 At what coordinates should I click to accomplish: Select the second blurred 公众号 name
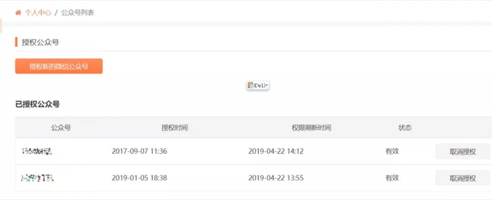pos(37,178)
